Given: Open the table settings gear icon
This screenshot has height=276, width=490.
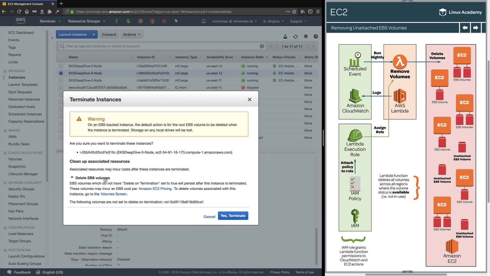Looking at the screenshot, I should pyautogui.click(x=306, y=37).
